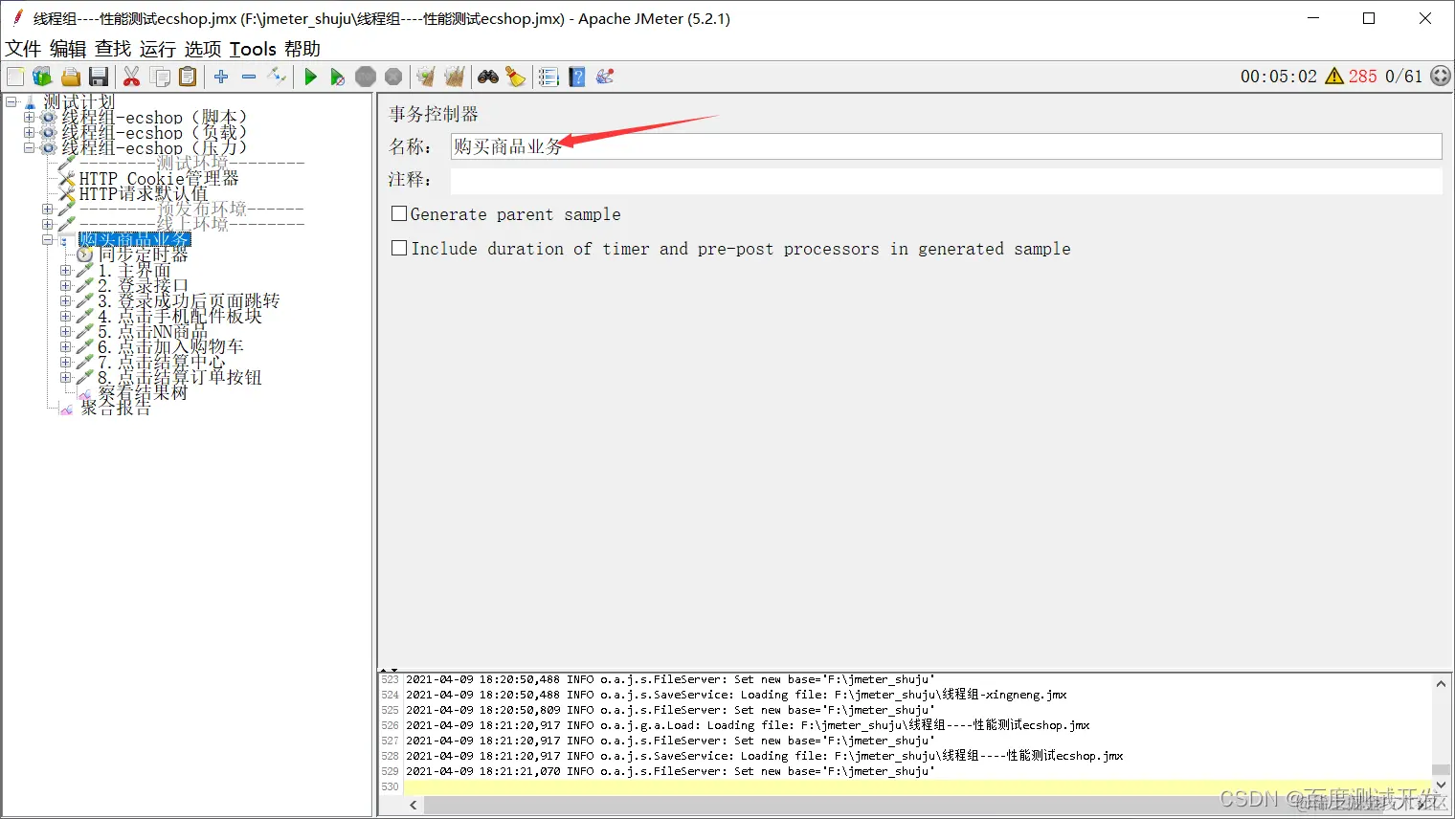This screenshot has height=819, width=1455.
Task: Click log panel scroll up arrow
Action: coord(1441,683)
